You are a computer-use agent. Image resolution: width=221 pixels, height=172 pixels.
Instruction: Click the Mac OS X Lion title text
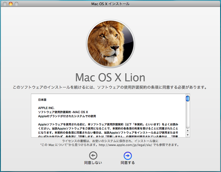click(110, 78)
